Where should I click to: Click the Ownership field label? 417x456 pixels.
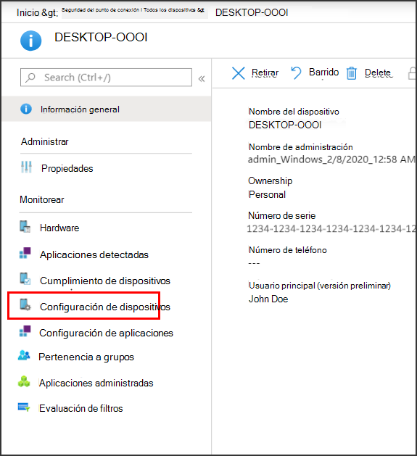pyautogui.click(x=270, y=181)
